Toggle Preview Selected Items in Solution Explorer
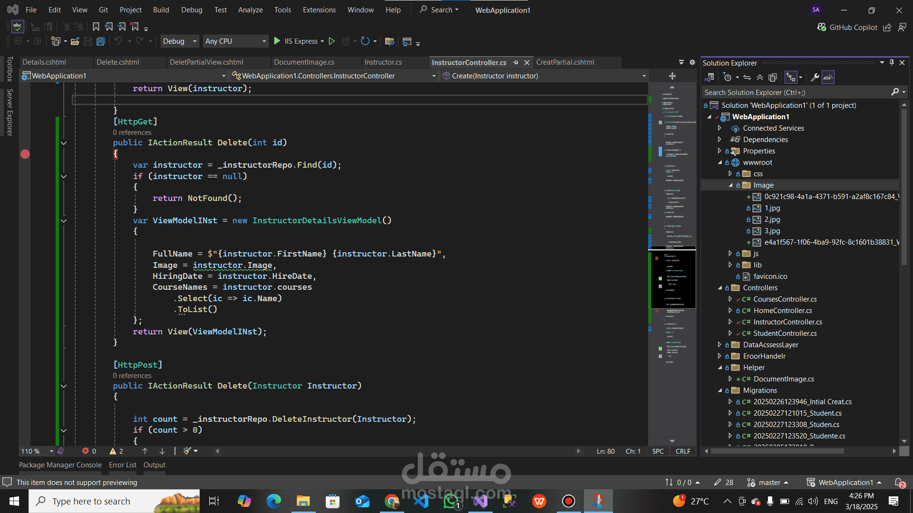Image resolution: width=913 pixels, height=513 pixels. (828, 77)
